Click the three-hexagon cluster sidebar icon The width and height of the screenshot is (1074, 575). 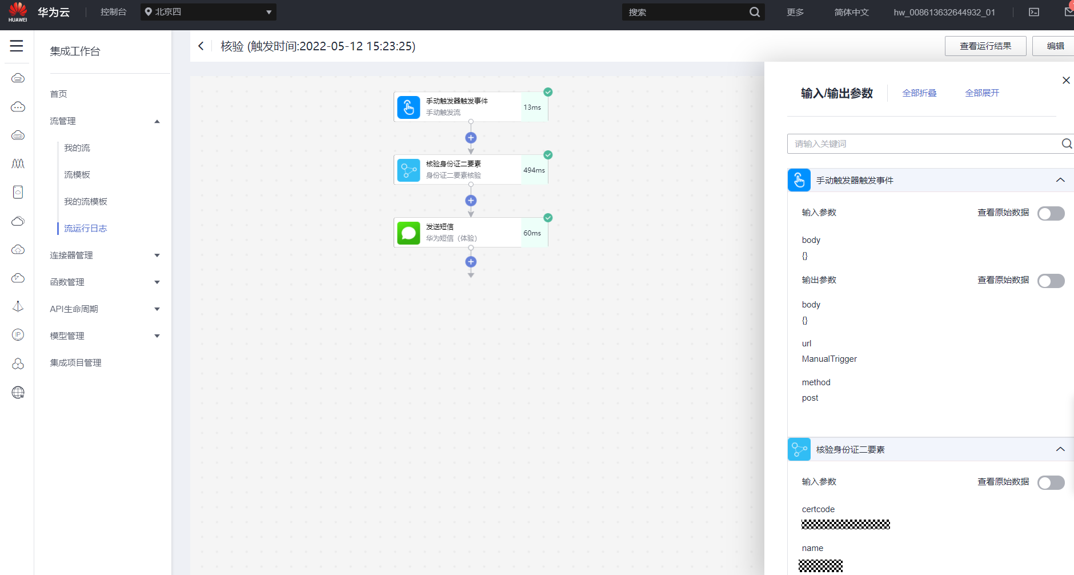(18, 364)
